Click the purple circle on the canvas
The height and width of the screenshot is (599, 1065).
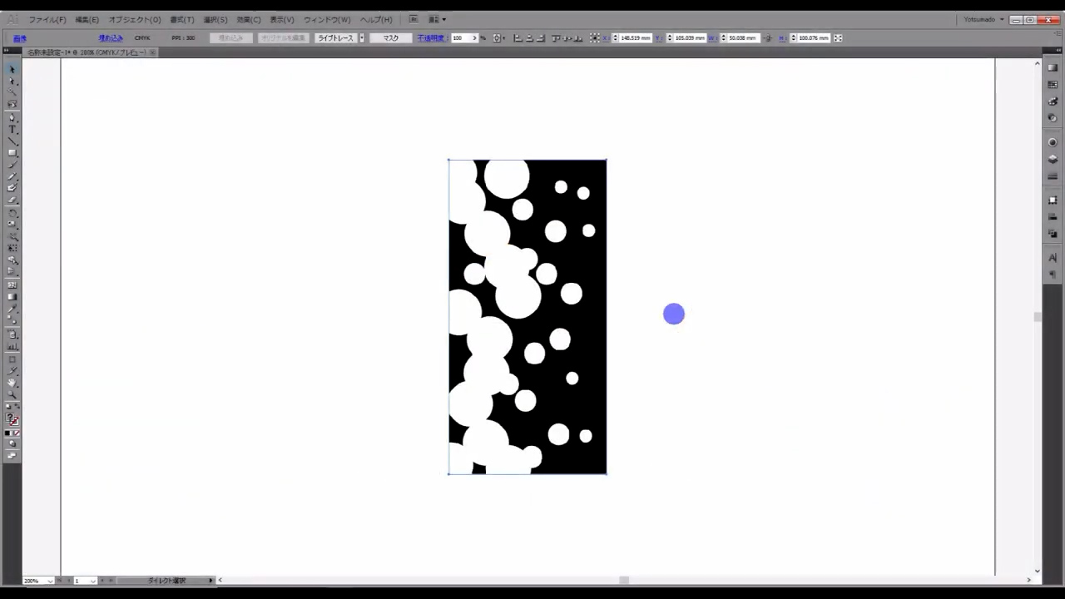(674, 314)
